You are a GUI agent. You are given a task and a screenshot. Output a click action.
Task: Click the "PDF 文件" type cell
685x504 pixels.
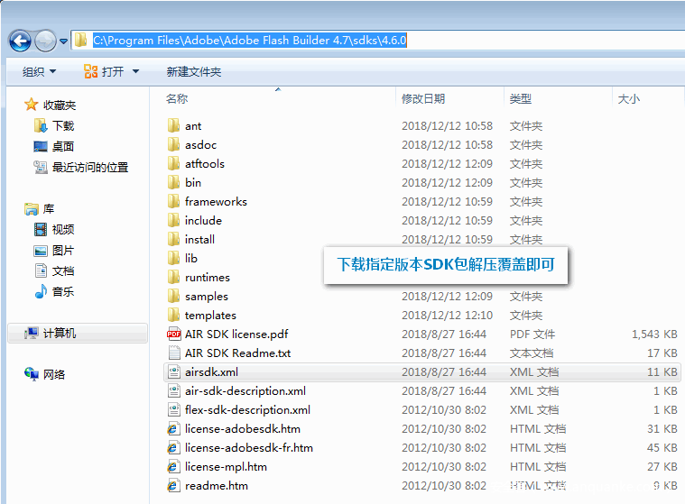(x=532, y=334)
